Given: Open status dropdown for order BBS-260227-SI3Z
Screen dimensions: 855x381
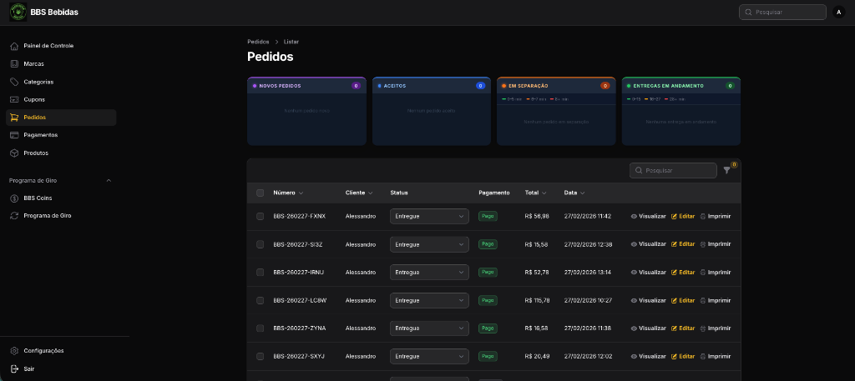Looking at the screenshot, I should tap(429, 244).
